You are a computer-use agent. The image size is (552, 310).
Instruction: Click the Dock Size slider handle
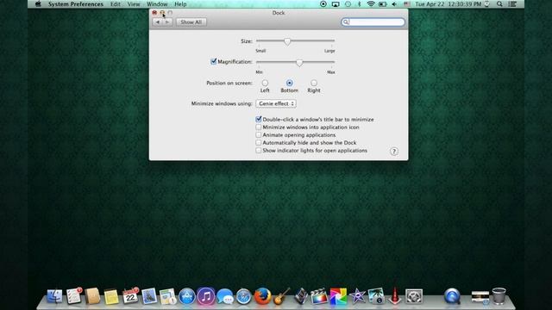tap(287, 41)
